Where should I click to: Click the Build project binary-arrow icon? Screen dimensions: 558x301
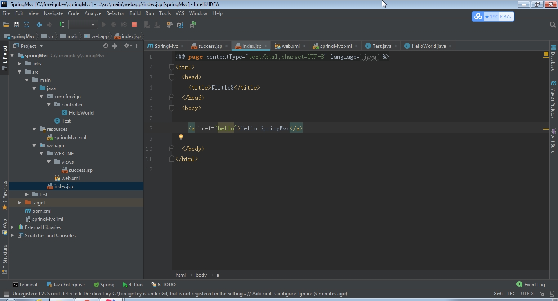point(62,25)
